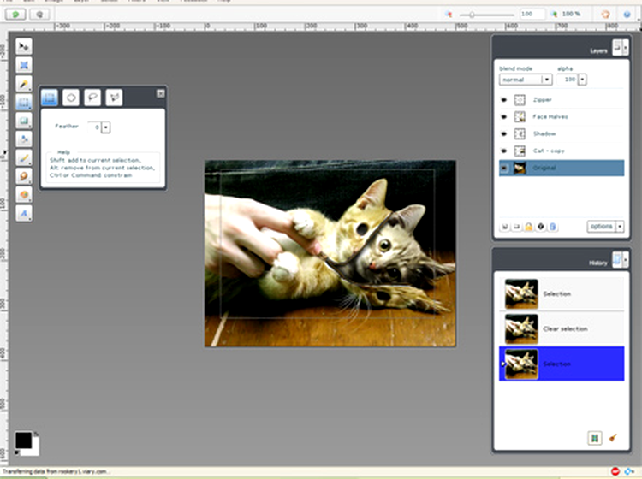
Task: Click the red stop icon in status bar
Action: coord(615,471)
